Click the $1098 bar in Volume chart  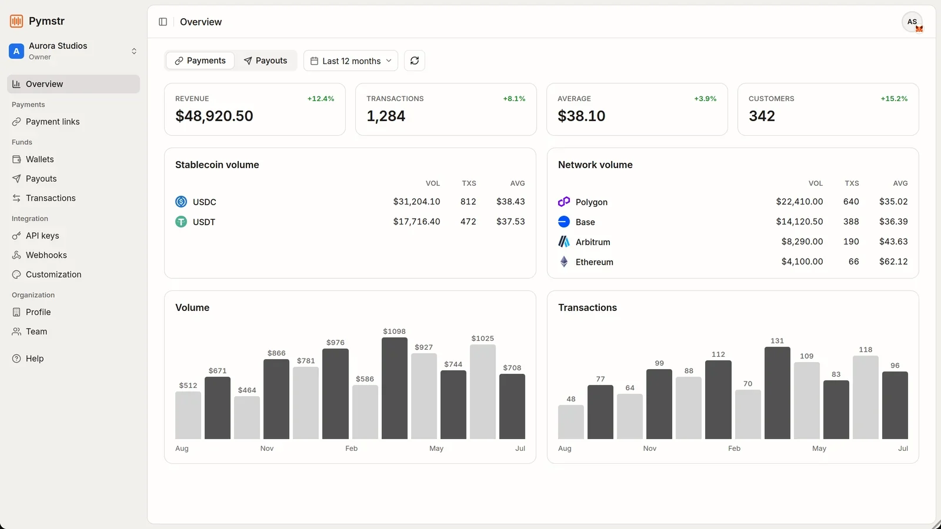394,388
